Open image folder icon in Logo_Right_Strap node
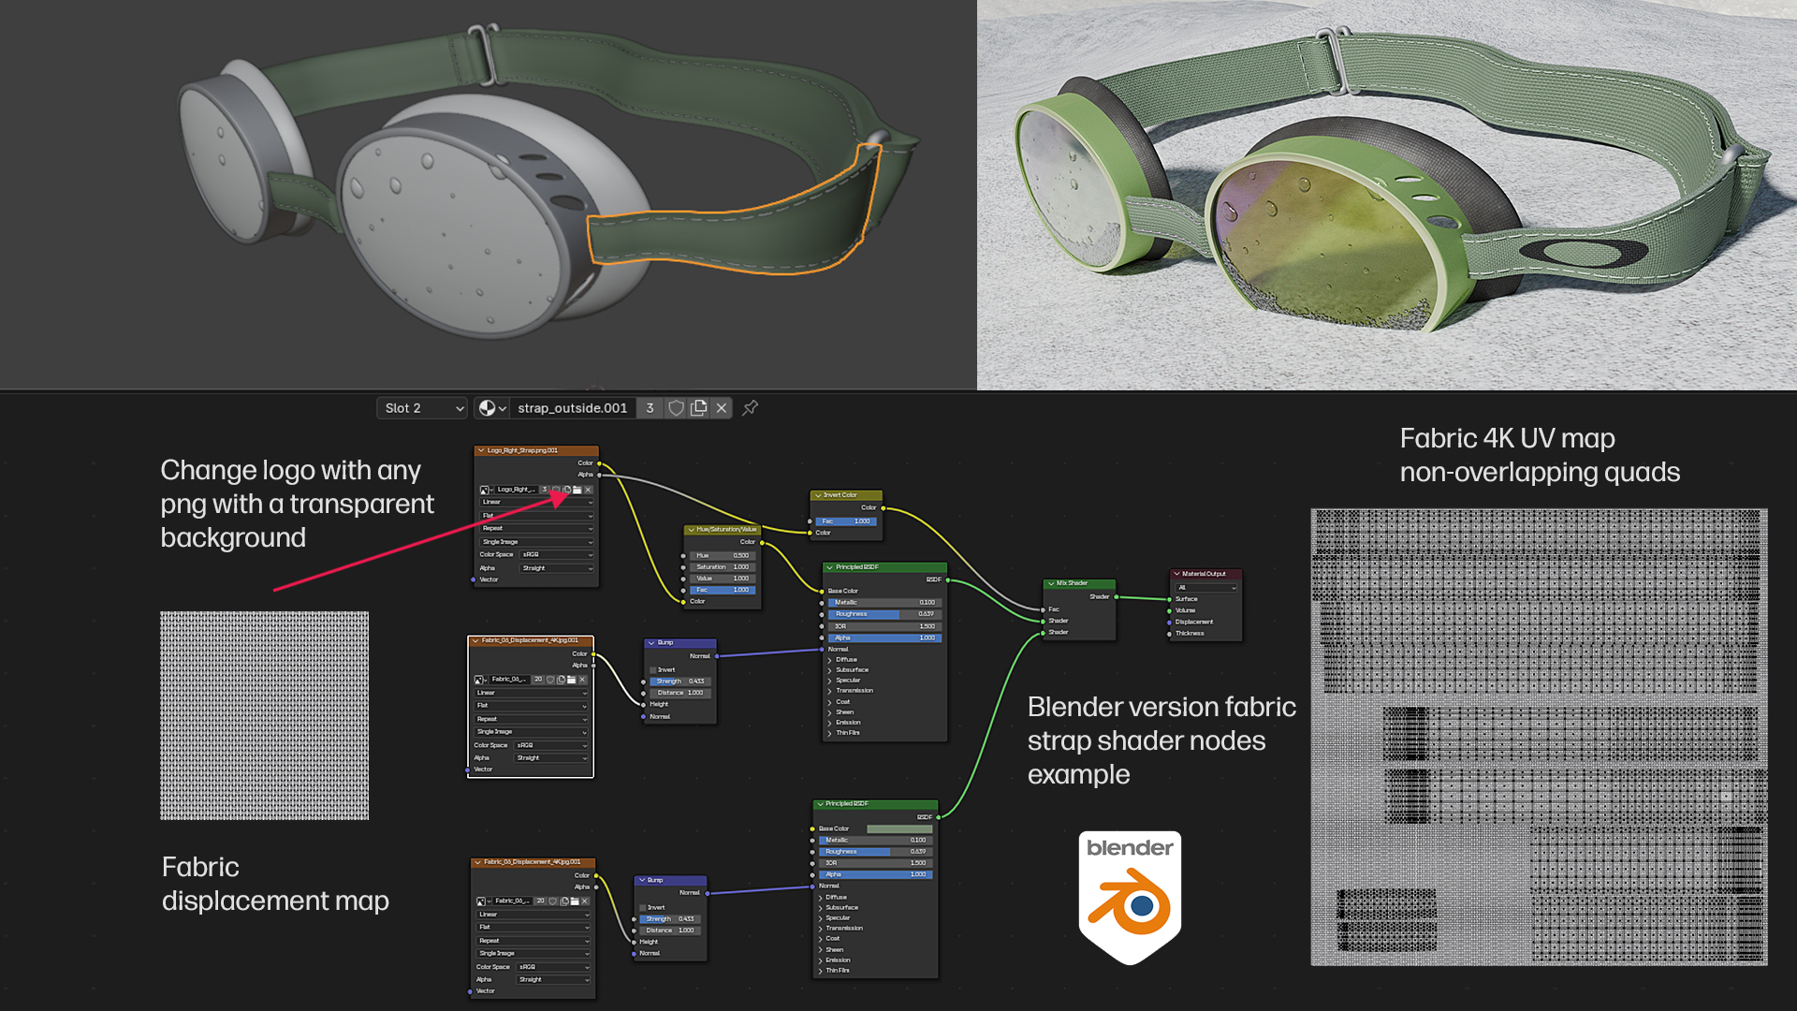Screen dimensions: 1797x1011 tap(577, 490)
